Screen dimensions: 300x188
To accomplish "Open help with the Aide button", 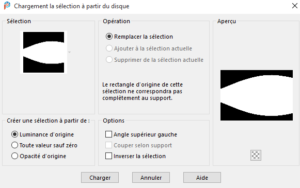I will (202, 178).
